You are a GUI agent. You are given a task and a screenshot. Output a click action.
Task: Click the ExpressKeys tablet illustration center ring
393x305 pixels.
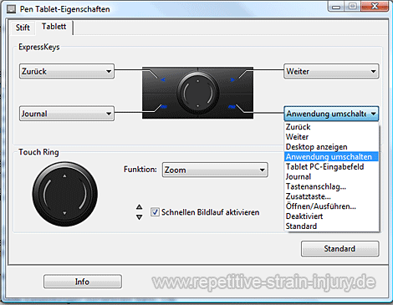pos(197,93)
